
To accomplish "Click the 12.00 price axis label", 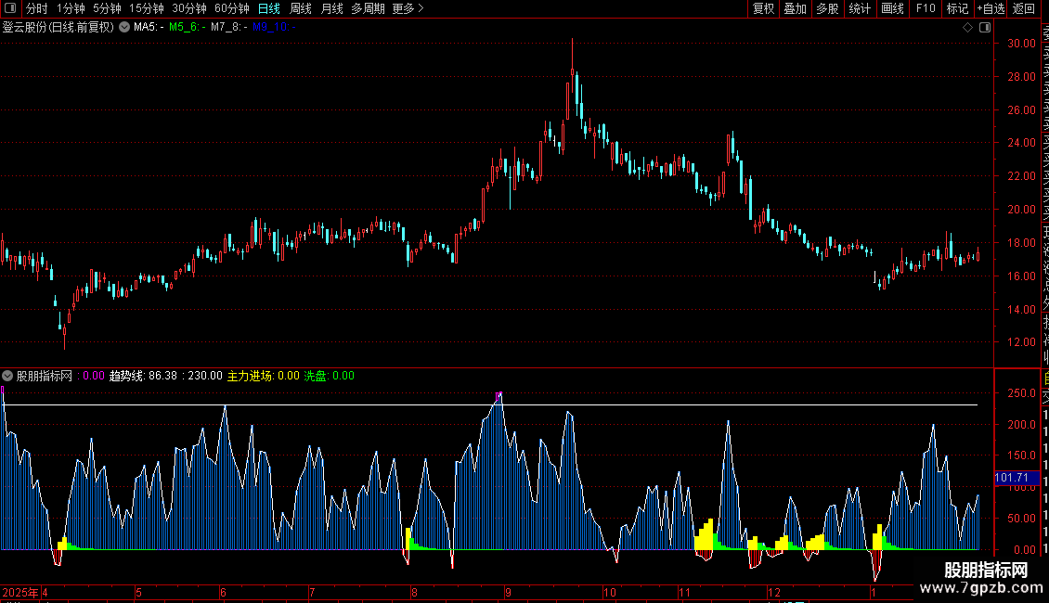I will tap(1021, 342).
